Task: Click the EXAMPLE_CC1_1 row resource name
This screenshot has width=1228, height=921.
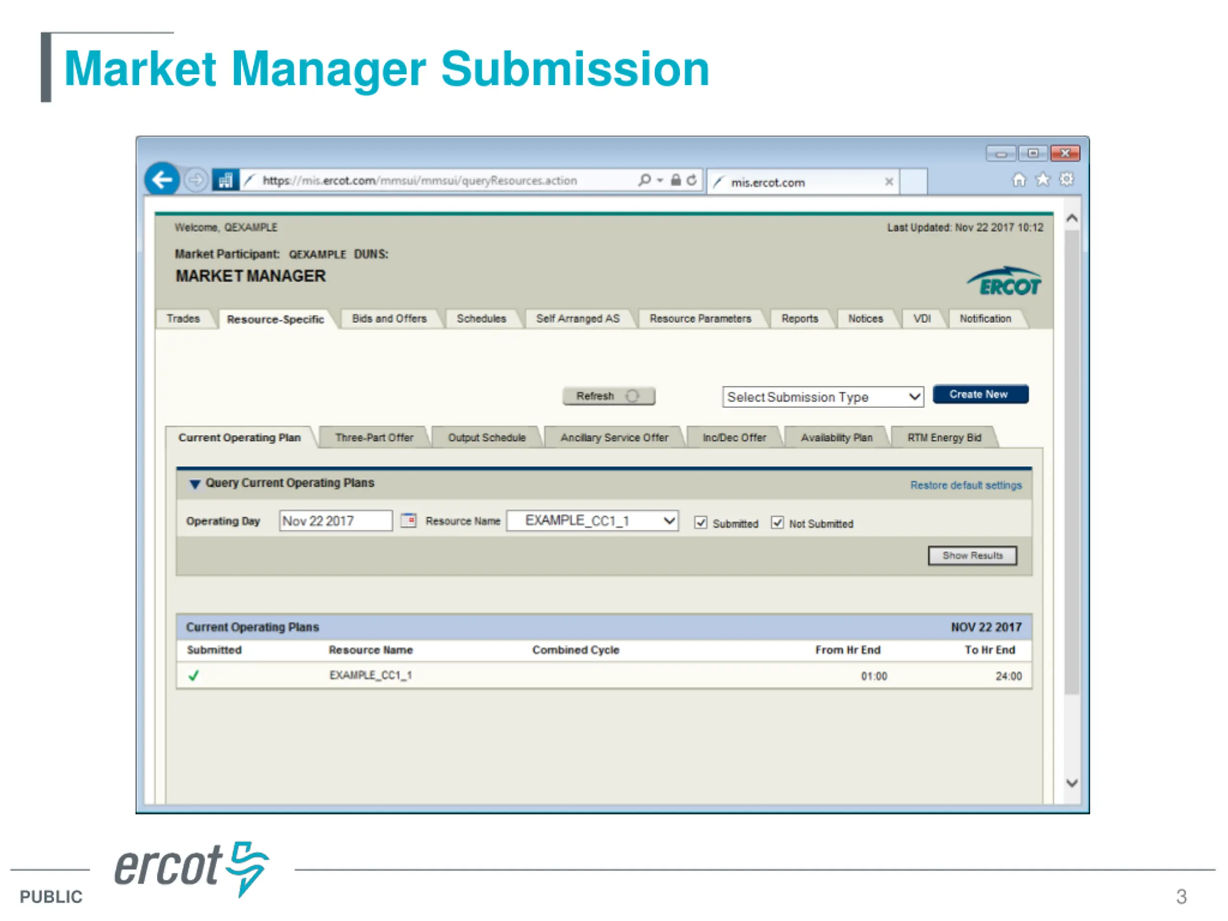Action: pyautogui.click(x=370, y=675)
